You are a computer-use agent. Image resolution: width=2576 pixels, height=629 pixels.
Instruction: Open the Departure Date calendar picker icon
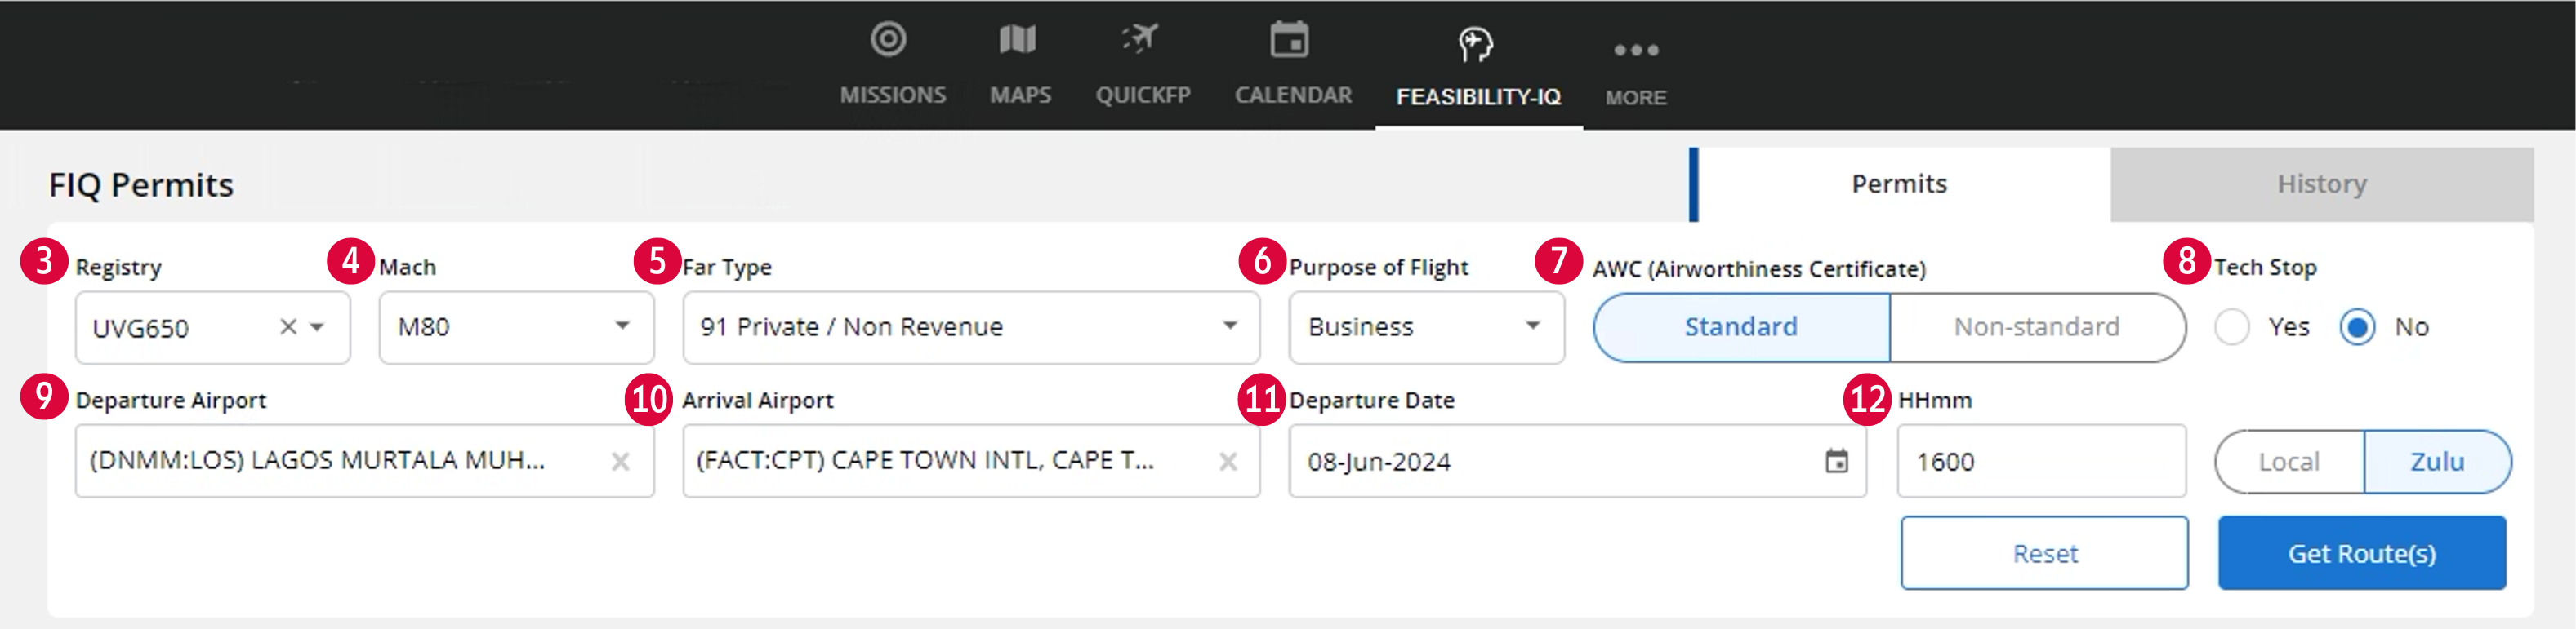coord(1836,461)
